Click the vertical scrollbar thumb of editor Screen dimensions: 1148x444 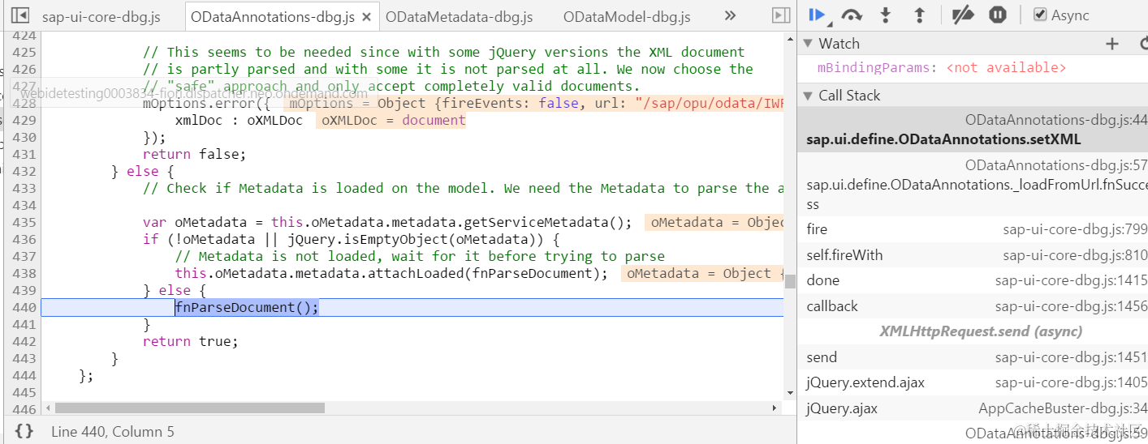pos(789,281)
